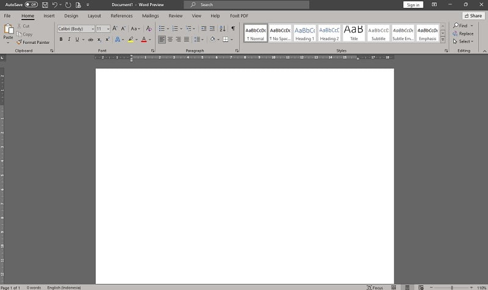This screenshot has width=488, height=290.
Task: Clear all formatting from text
Action: coord(149,29)
